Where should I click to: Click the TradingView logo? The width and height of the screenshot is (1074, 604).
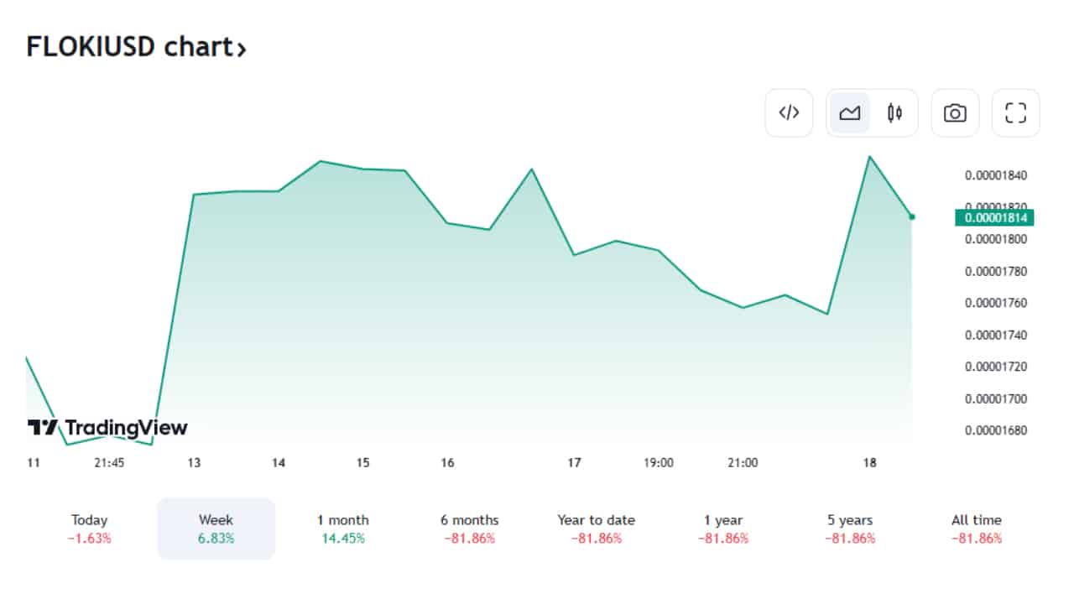[x=107, y=428]
